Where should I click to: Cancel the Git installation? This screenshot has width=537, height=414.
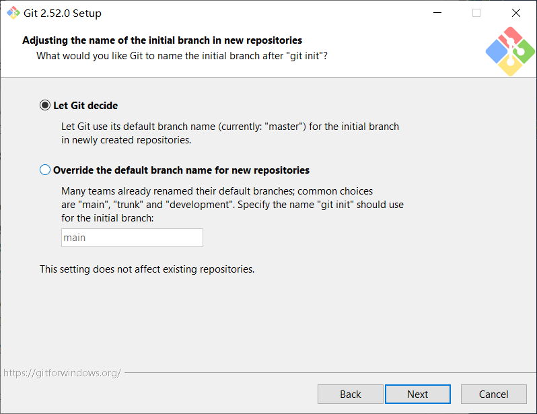[x=493, y=394]
